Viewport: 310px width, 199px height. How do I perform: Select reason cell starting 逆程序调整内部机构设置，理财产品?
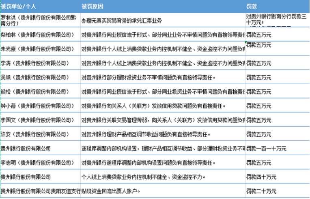[x=163, y=148]
